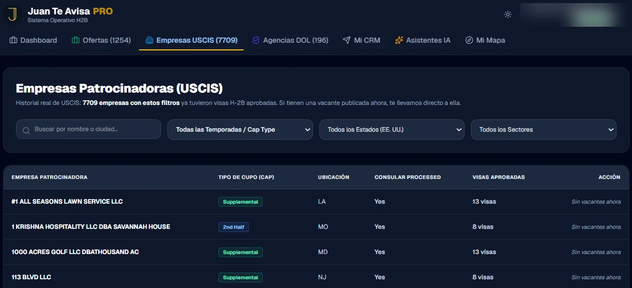Select #1 ALL SEASONS LAWN SERVICE LLC
The width and height of the screenshot is (632, 288).
67,202
